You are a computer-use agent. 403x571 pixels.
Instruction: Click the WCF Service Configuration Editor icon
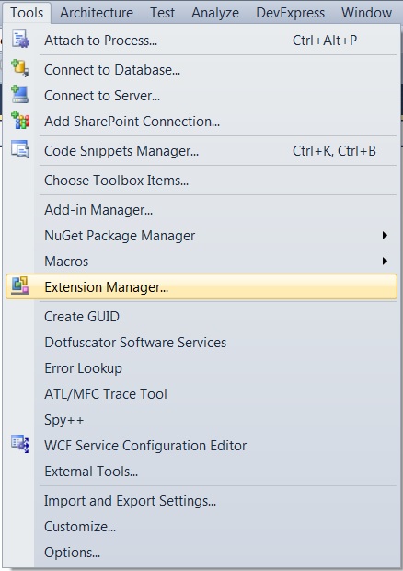pyautogui.click(x=20, y=444)
